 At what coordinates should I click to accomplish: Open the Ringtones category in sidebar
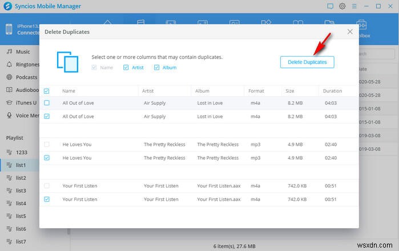coord(22,65)
